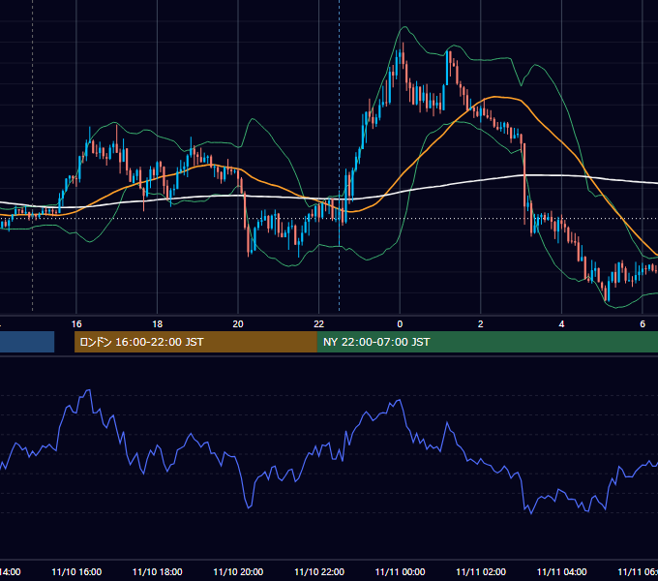
Task: Click the 11/11 00:00 date label
Action: [400, 571]
